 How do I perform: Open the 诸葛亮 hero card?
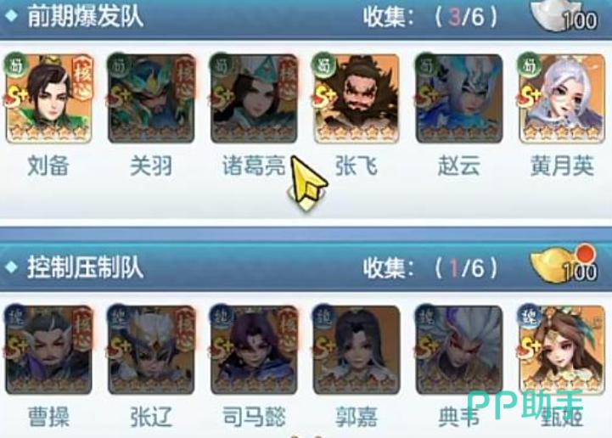point(254,98)
